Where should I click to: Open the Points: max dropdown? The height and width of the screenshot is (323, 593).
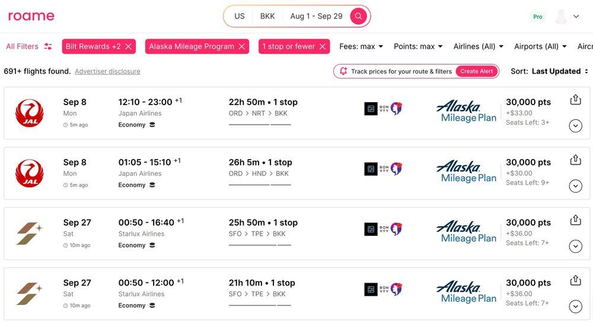(x=418, y=46)
